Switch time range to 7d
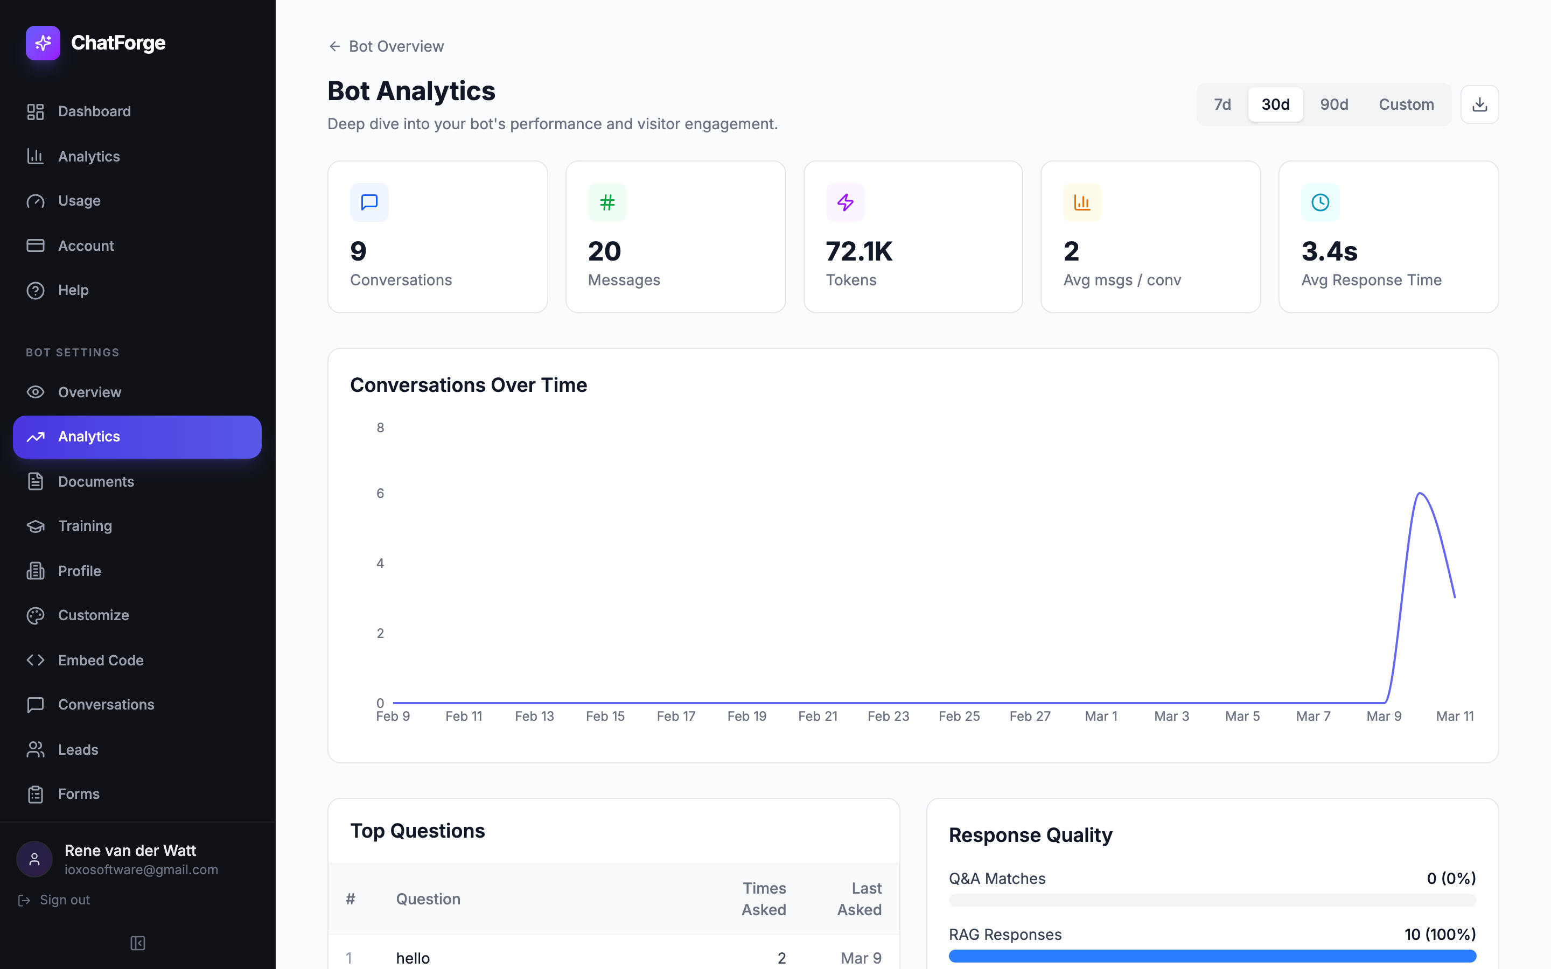 pos(1221,104)
